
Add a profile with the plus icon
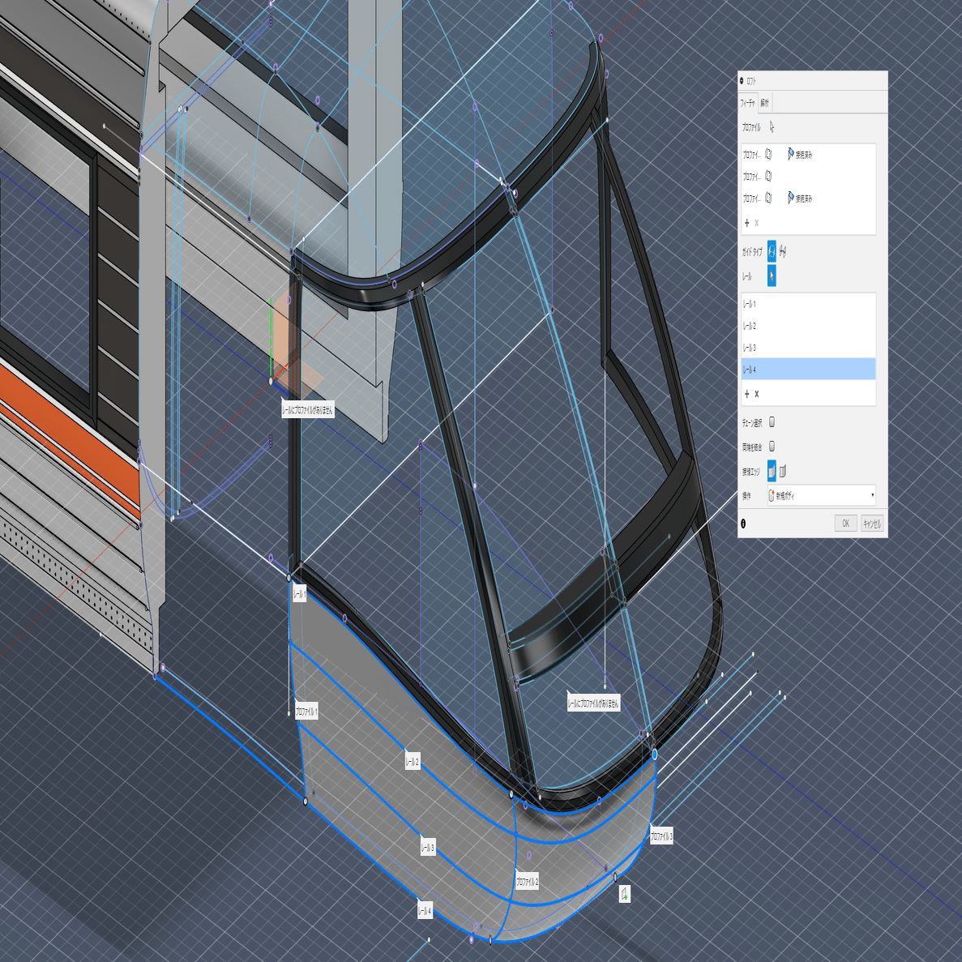point(746,223)
